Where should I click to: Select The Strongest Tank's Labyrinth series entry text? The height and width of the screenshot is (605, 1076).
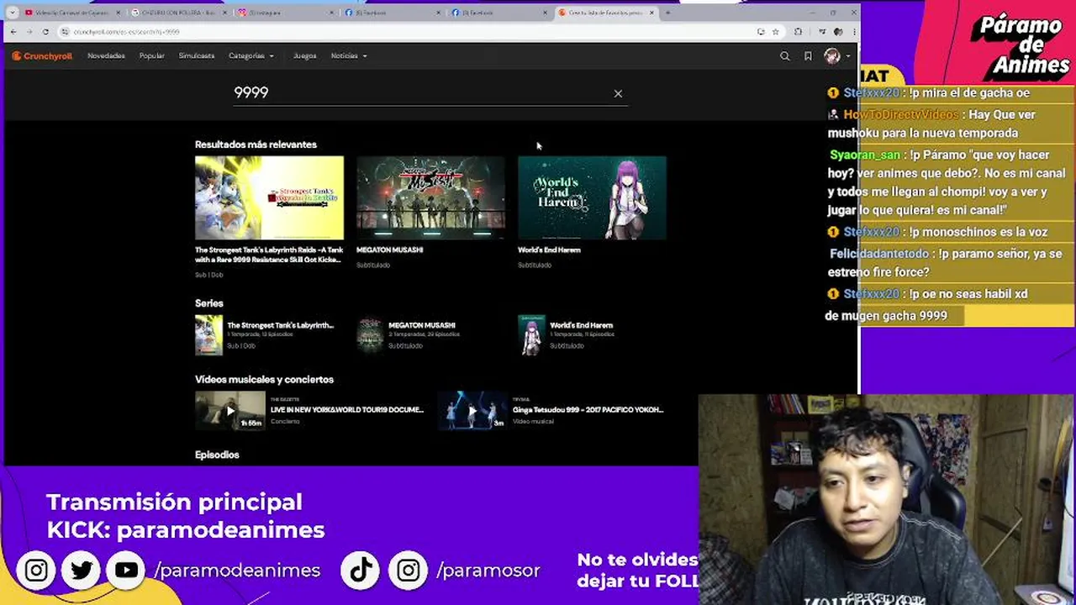coord(280,325)
